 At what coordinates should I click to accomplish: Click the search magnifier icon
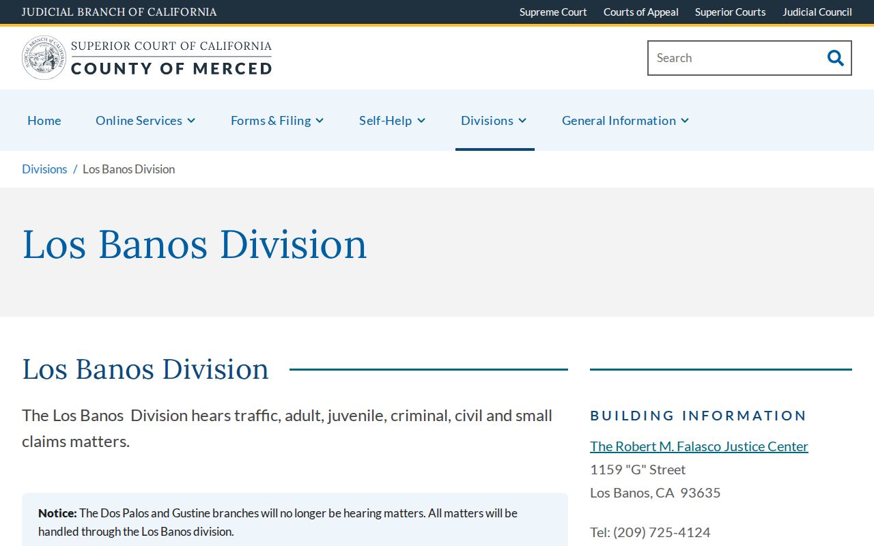pos(835,58)
